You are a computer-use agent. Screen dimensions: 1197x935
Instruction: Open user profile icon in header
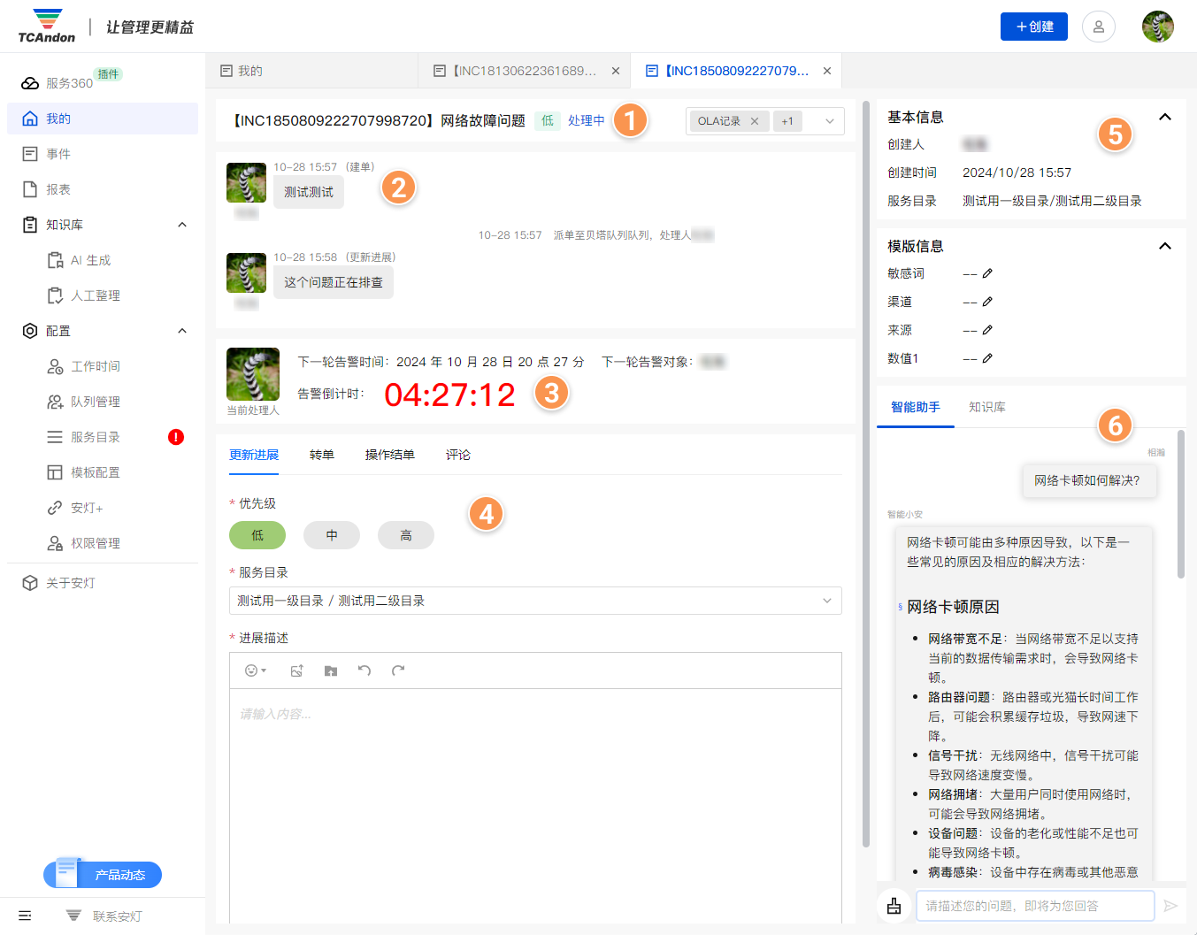1098,27
